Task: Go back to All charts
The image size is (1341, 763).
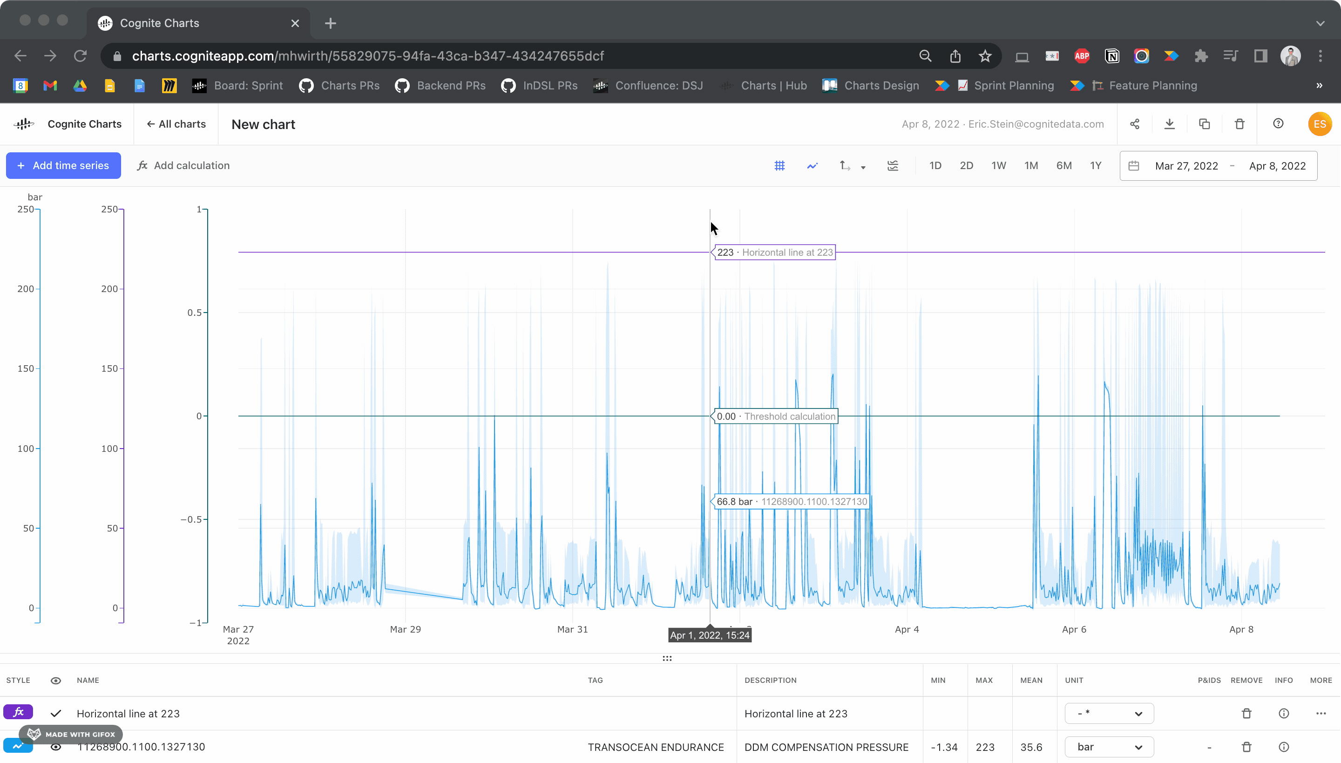Action: pos(176,124)
